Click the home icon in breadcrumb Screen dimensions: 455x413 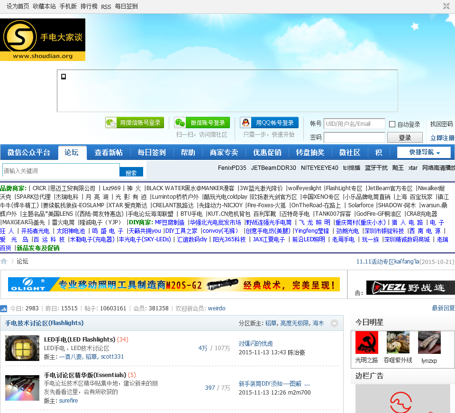[4, 261]
